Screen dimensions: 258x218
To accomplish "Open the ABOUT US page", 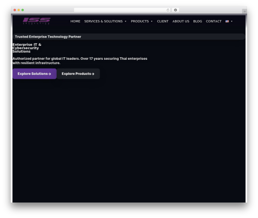I will (181, 21).
